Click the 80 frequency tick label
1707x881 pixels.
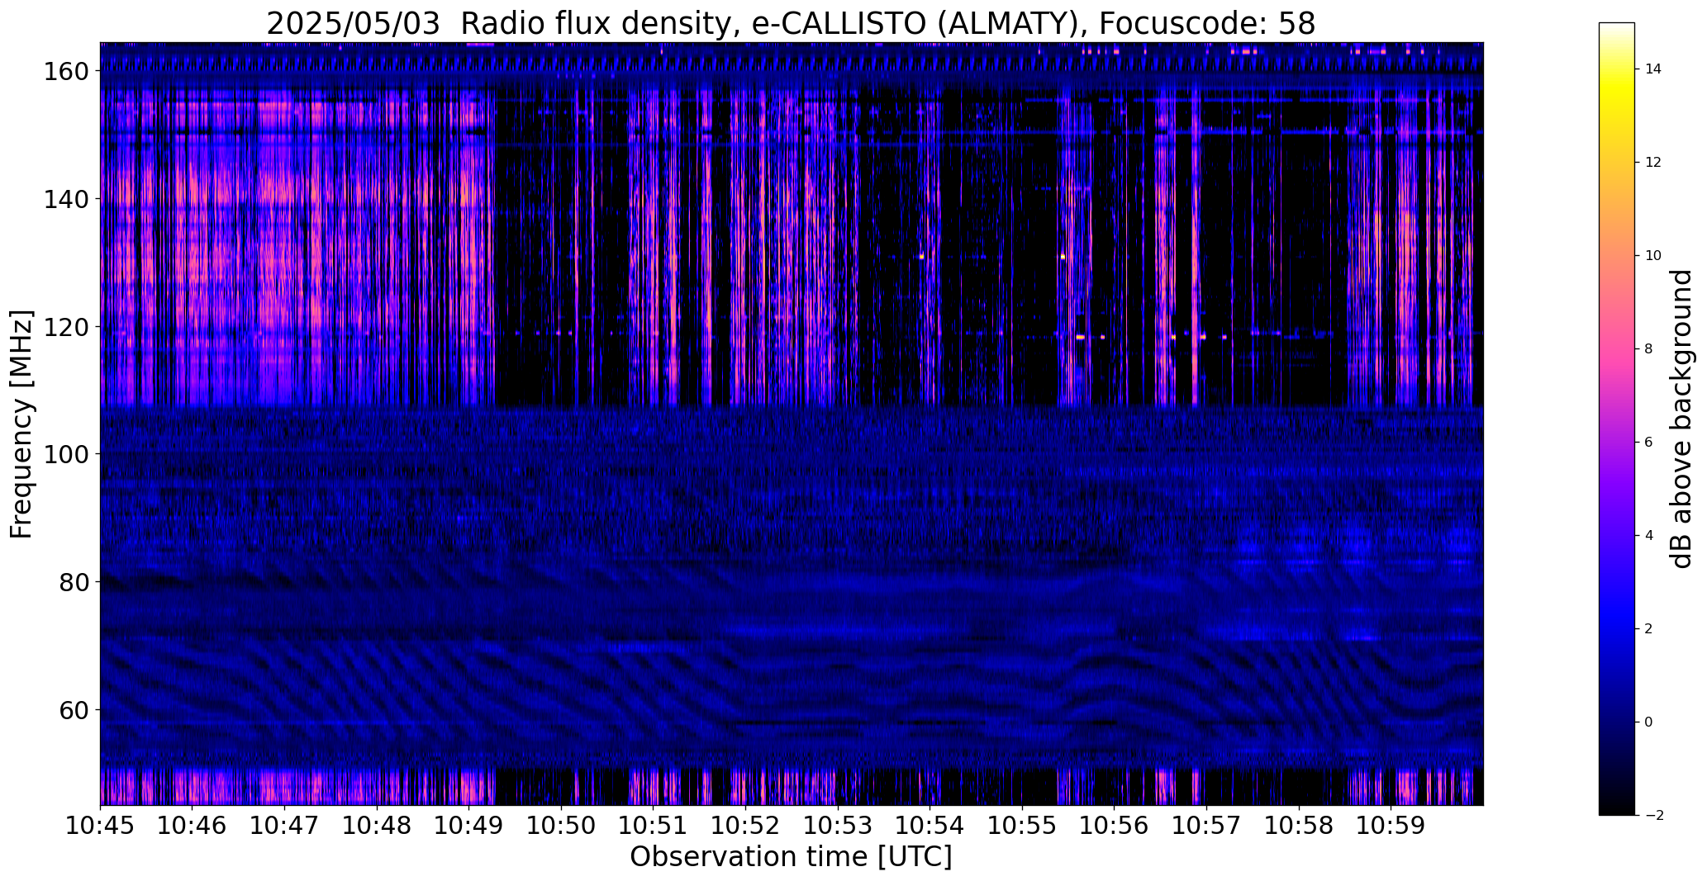pos(74,582)
